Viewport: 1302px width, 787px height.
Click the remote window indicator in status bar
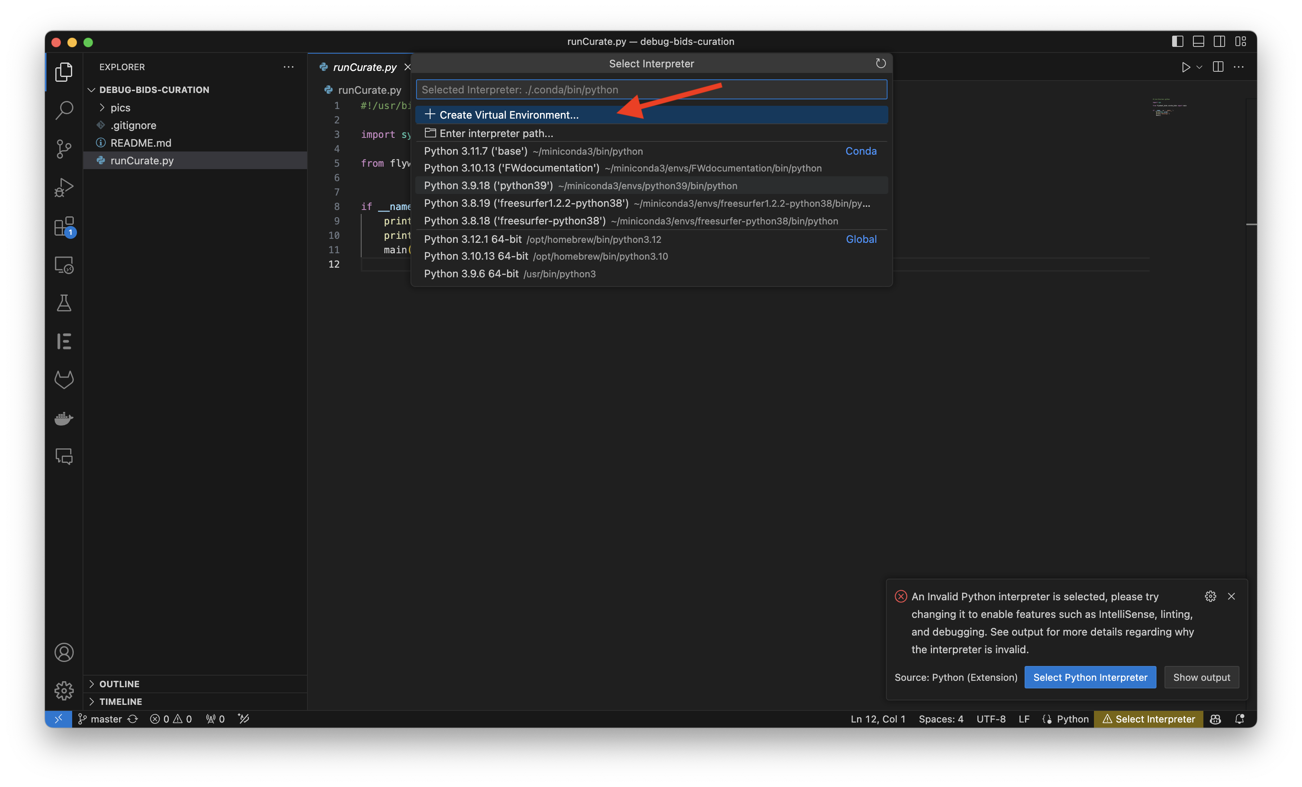coord(59,719)
